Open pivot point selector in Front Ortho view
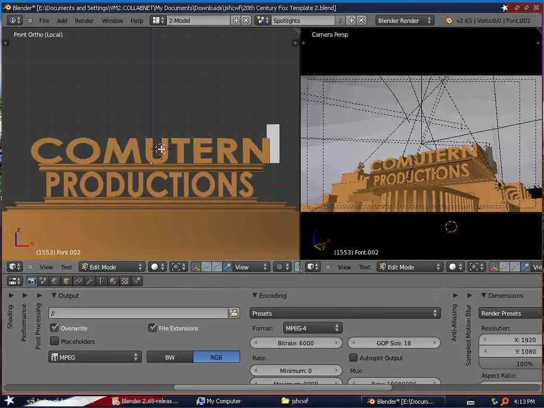 point(178,267)
